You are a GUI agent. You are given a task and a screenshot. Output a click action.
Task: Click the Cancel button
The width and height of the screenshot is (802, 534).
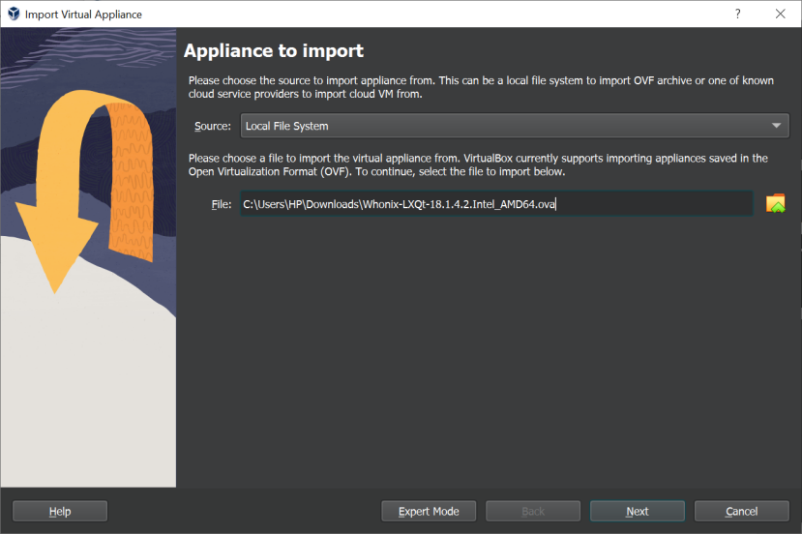pyautogui.click(x=742, y=511)
